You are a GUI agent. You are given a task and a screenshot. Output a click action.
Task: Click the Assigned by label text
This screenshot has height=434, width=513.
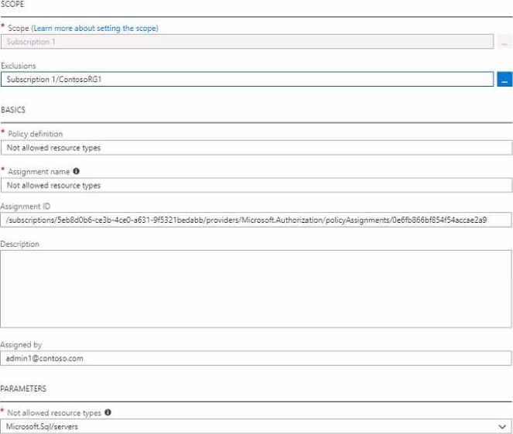click(x=22, y=345)
